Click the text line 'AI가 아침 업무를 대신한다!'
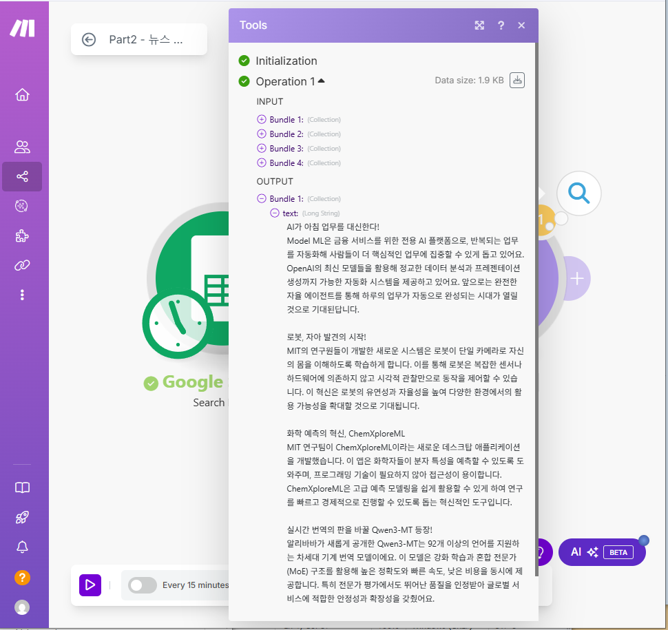The height and width of the screenshot is (630, 668). pos(333,227)
